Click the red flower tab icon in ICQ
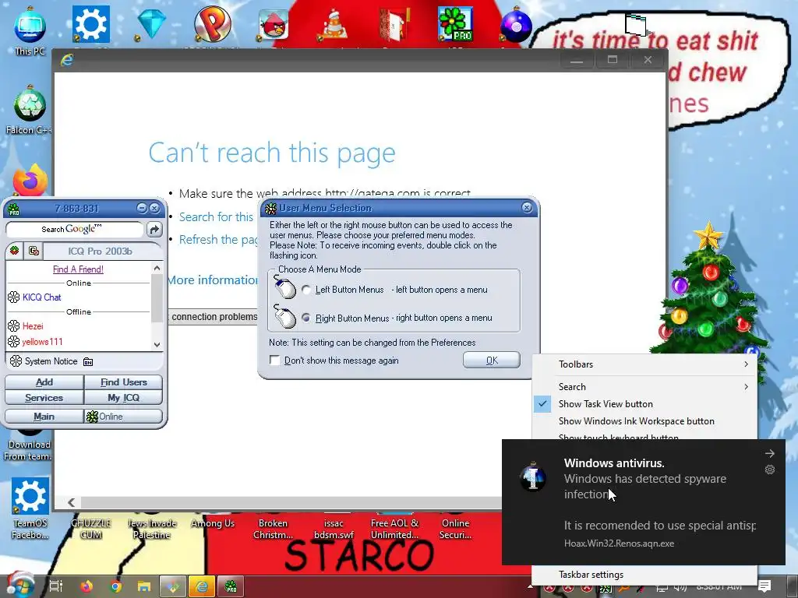 coord(14,250)
